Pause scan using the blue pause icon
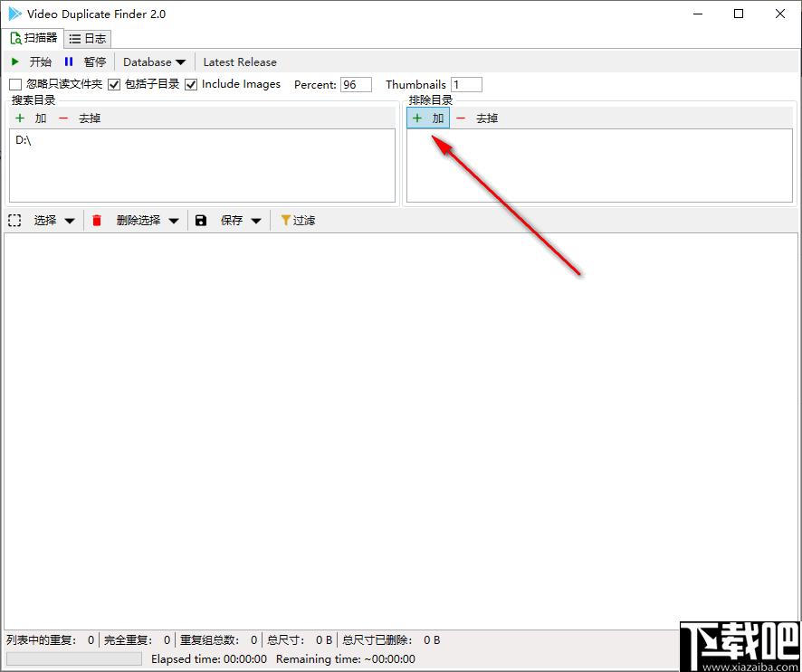The width and height of the screenshot is (802, 672). [x=69, y=62]
